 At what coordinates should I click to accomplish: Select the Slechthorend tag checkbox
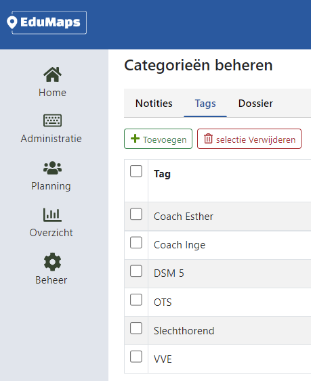[x=136, y=328]
